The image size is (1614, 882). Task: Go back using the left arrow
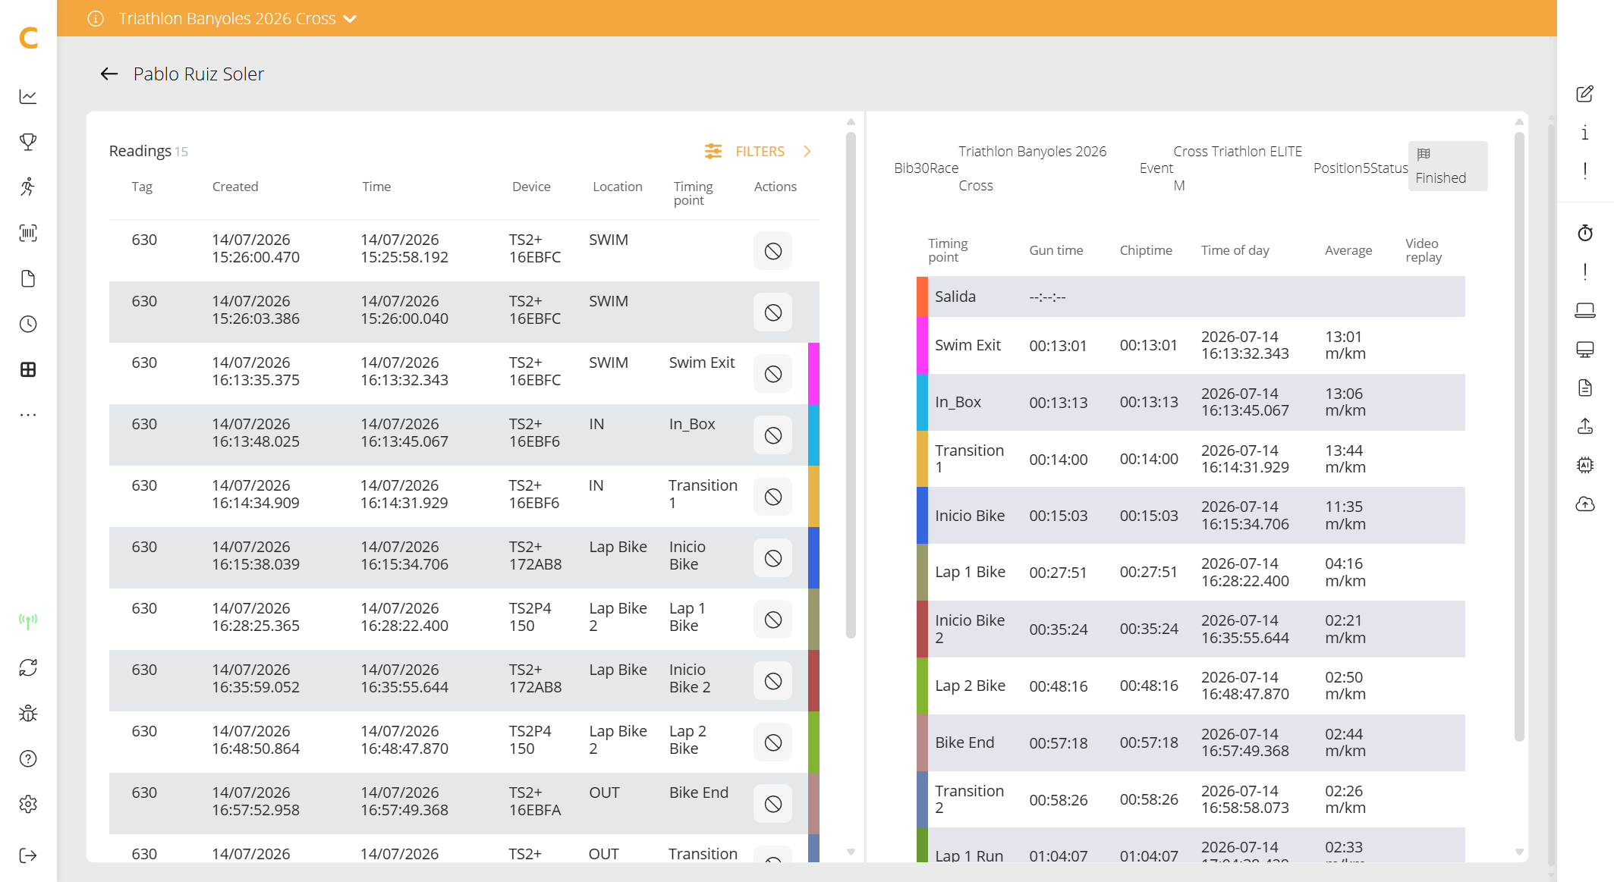109,74
